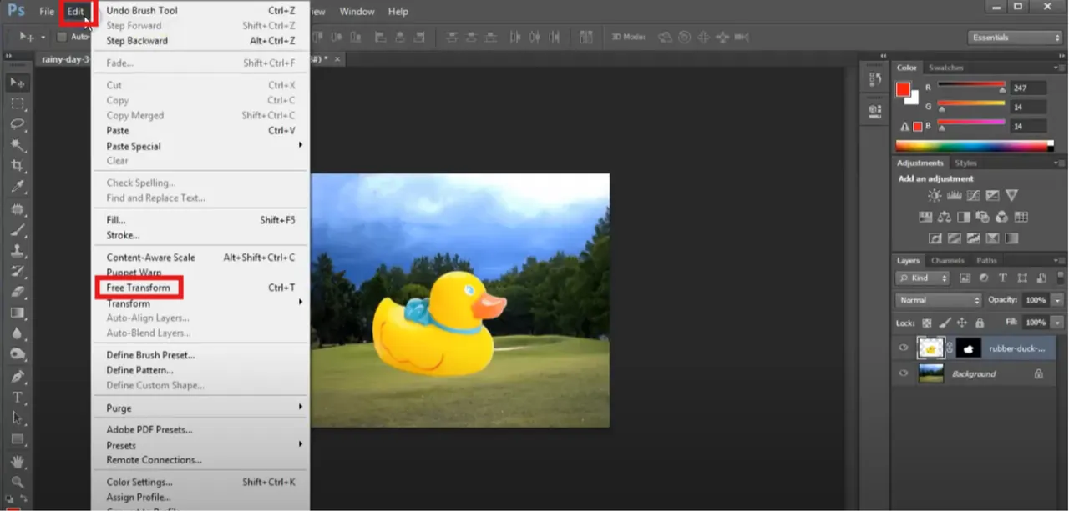The image size is (1069, 511).
Task: Hide the rubber-duck layer with eye icon
Action: [903, 348]
